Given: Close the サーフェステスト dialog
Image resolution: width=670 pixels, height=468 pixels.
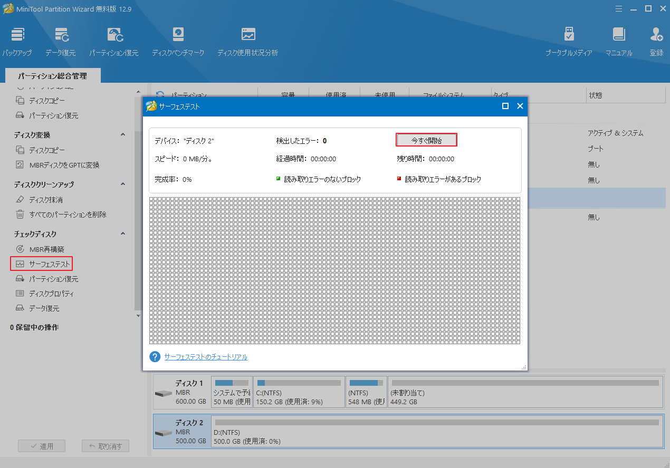Looking at the screenshot, I should (520, 106).
